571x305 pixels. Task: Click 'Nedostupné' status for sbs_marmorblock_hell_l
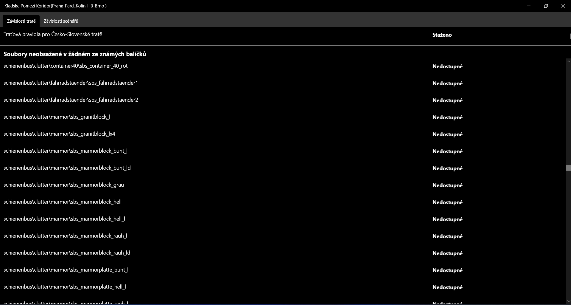(x=447, y=219)
